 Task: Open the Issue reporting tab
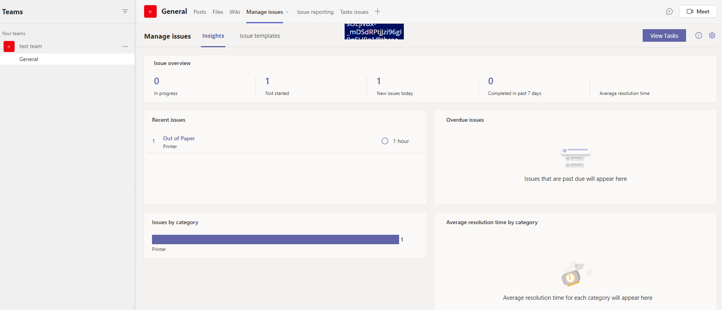point(315,12)
